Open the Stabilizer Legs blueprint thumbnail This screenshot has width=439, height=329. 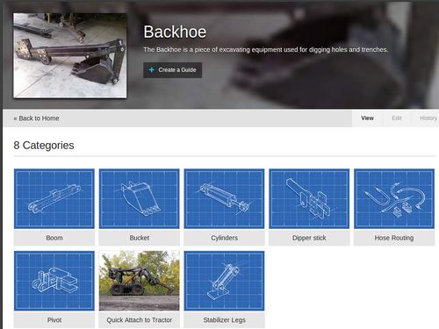pos(224,281)
